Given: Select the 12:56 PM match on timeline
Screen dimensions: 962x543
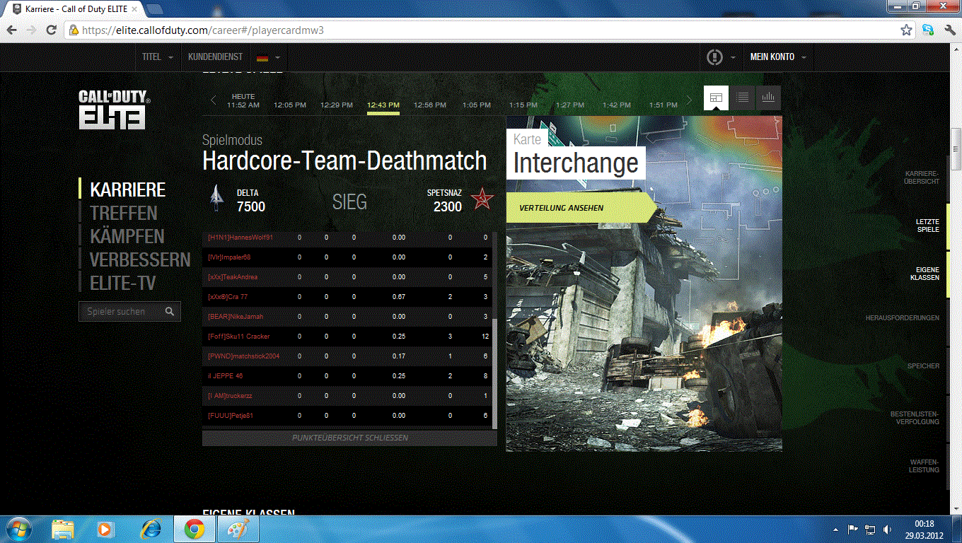Looking at the screenshot, I should click(430, 105).
